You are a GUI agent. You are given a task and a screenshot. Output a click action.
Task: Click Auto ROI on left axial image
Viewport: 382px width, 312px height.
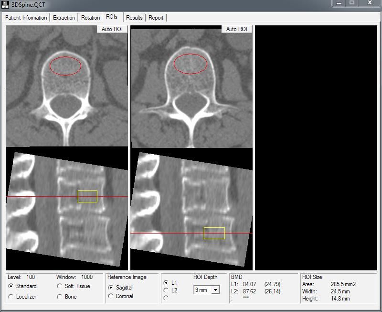point(112,29)
